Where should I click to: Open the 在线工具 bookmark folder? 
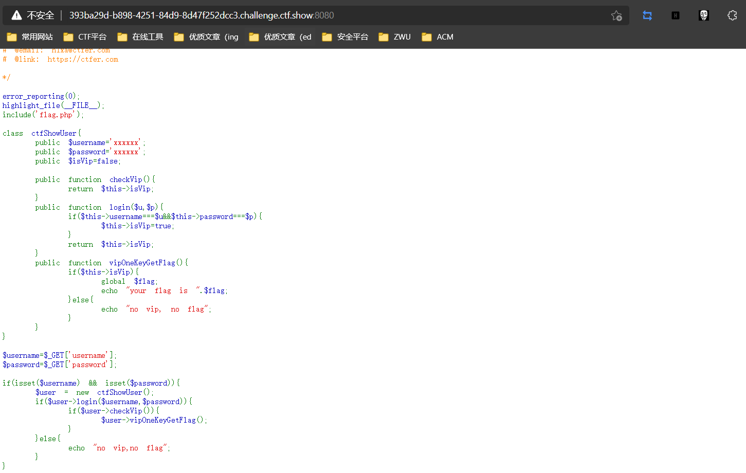[x=140, y=37]
